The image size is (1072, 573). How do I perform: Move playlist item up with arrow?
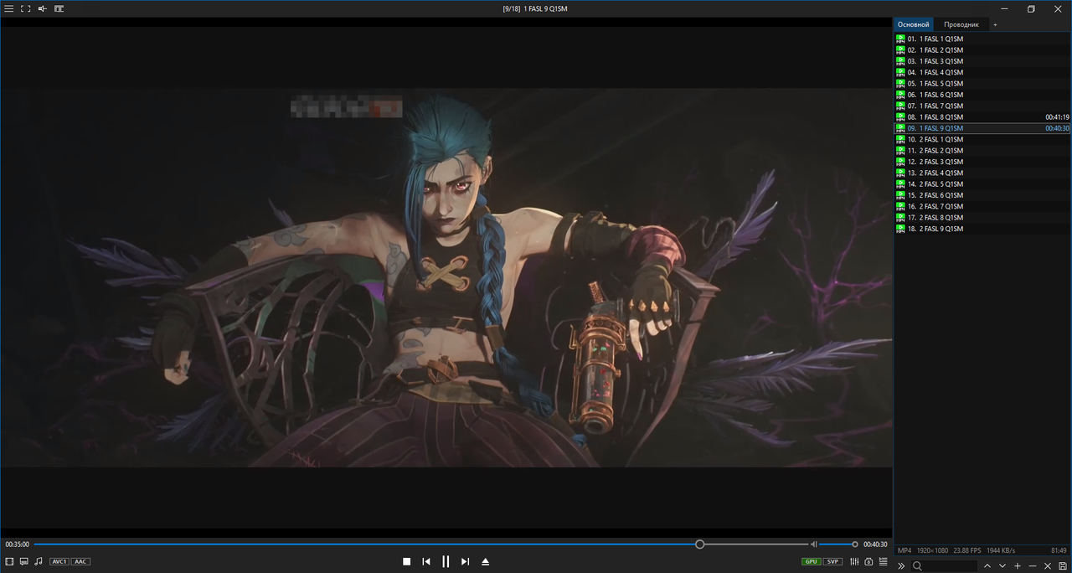tap(987, 566)
